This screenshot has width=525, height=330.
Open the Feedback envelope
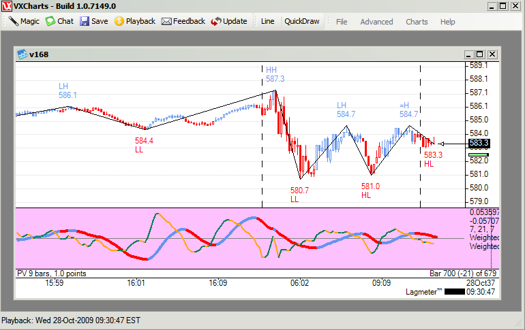click(183, 21)
